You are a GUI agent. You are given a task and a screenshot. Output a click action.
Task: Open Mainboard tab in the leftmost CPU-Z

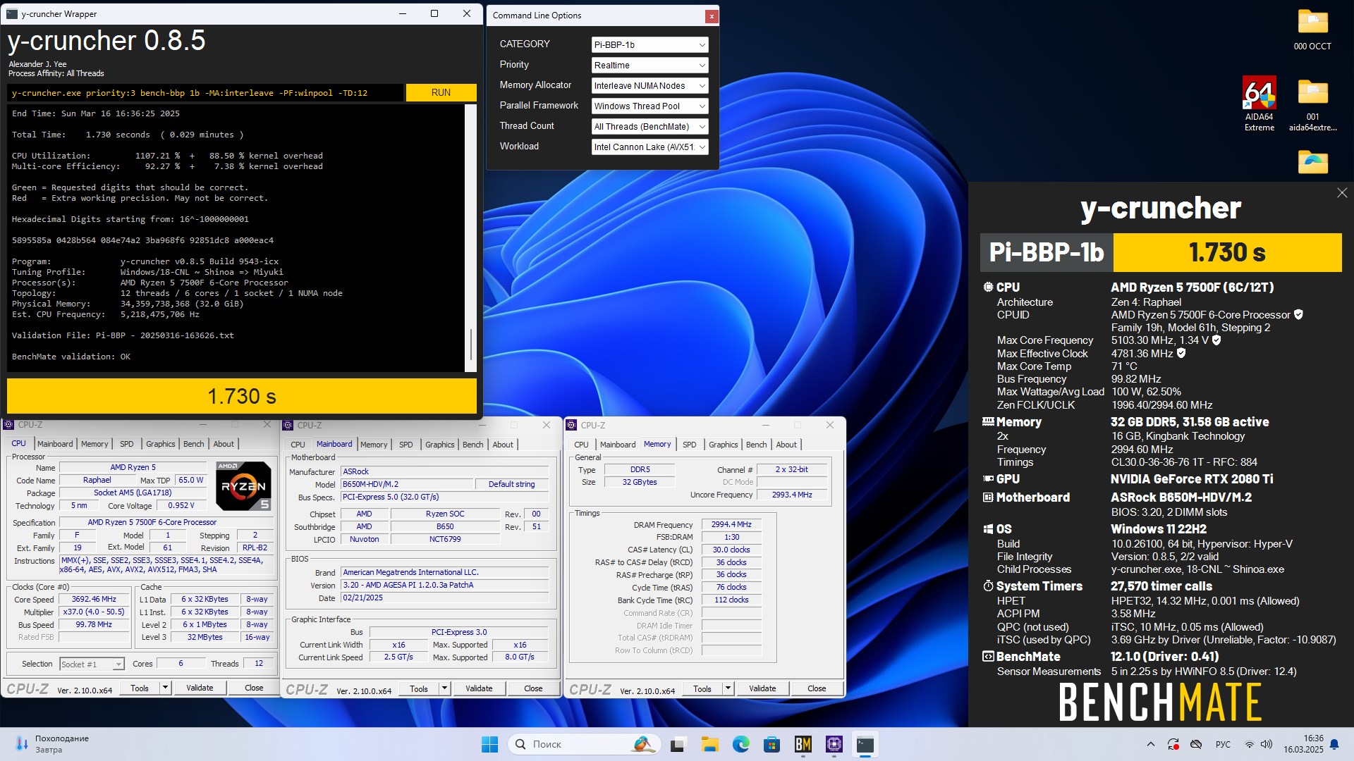coord(55,444)
